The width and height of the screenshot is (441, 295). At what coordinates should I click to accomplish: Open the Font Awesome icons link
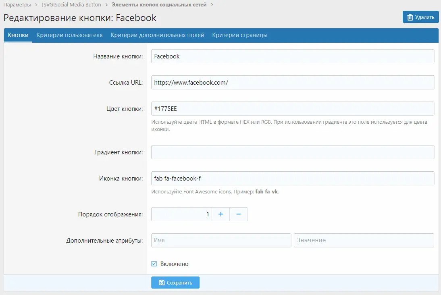[x=207, y=192]
